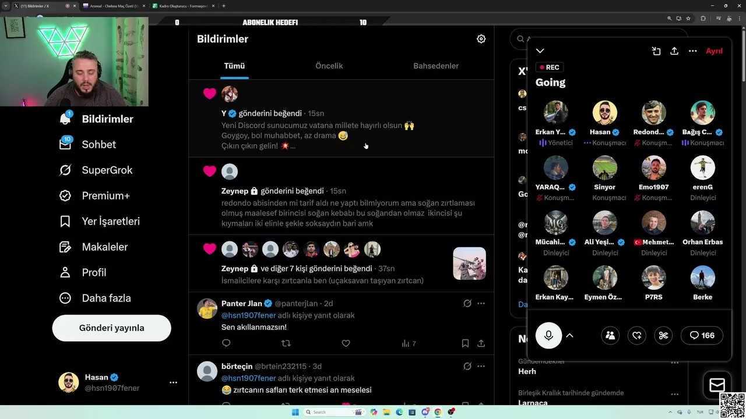
Task: Open Hasan speaker avatar in space
Action: [604, 113]
